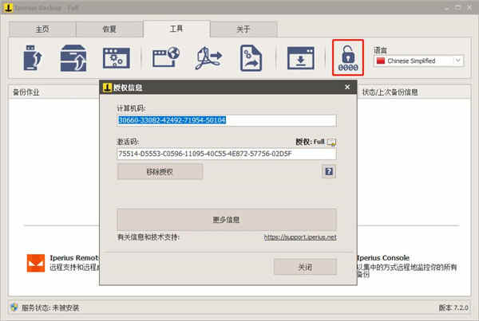Open the 关于 tab
Viewport: 479px width, 321px height.
click(x=243, y=29)
